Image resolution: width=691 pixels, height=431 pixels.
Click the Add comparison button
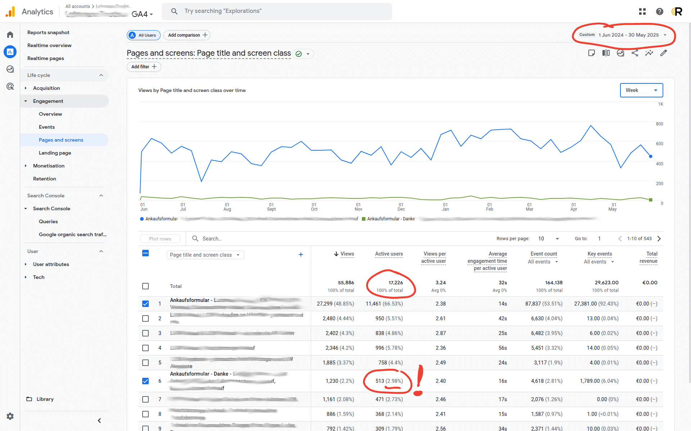pyautogui.click(x=187, y=35)
